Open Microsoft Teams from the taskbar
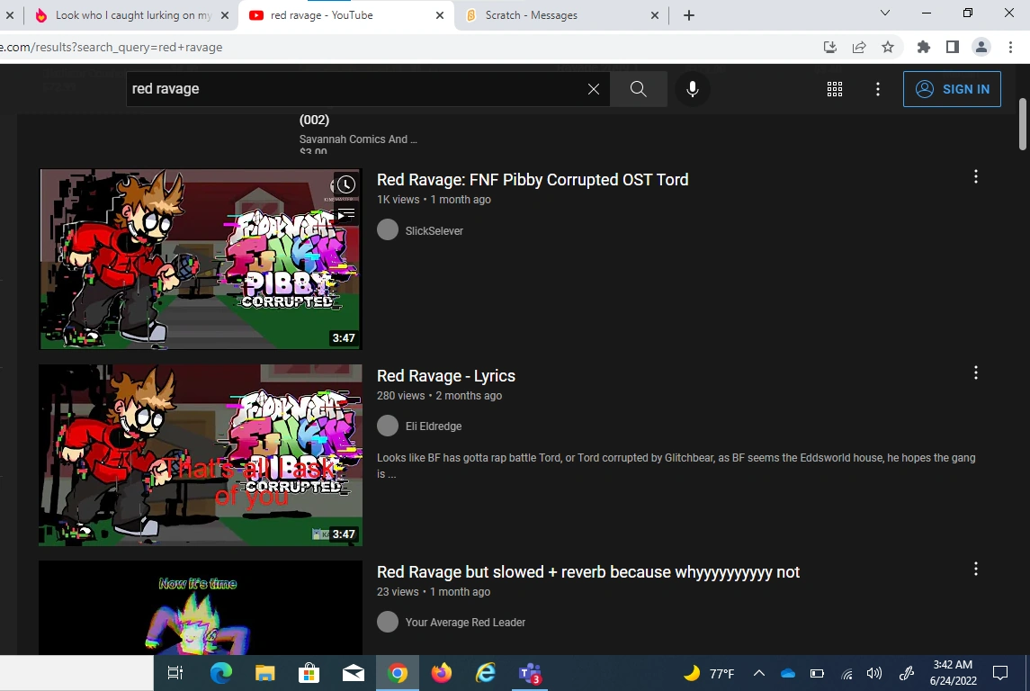The image size is (1030, 691). (529, 672)
